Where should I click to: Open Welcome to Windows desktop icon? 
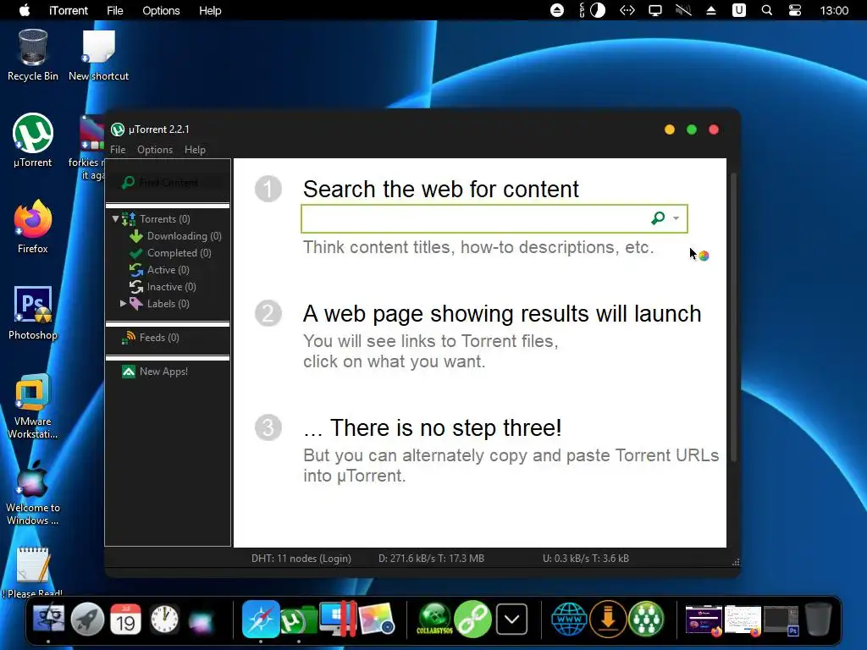click(x=33, y=492)
